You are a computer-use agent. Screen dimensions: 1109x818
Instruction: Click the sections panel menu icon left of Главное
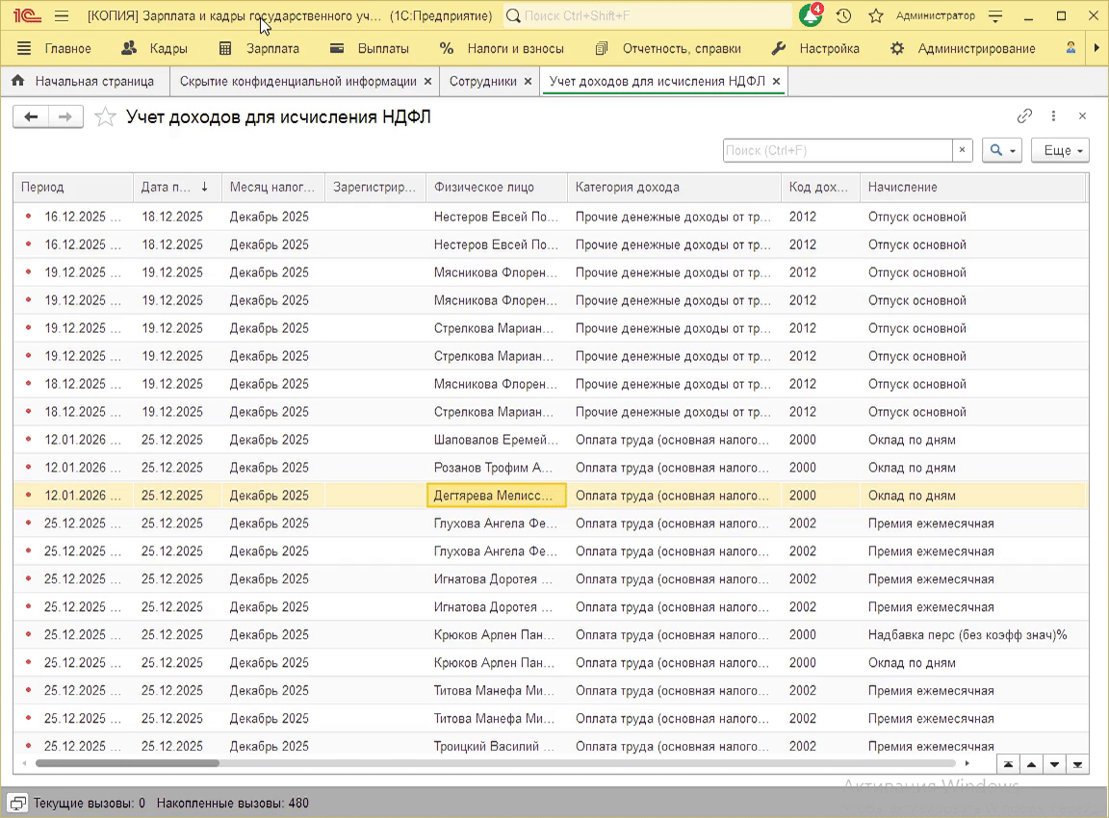pos(24,48)
